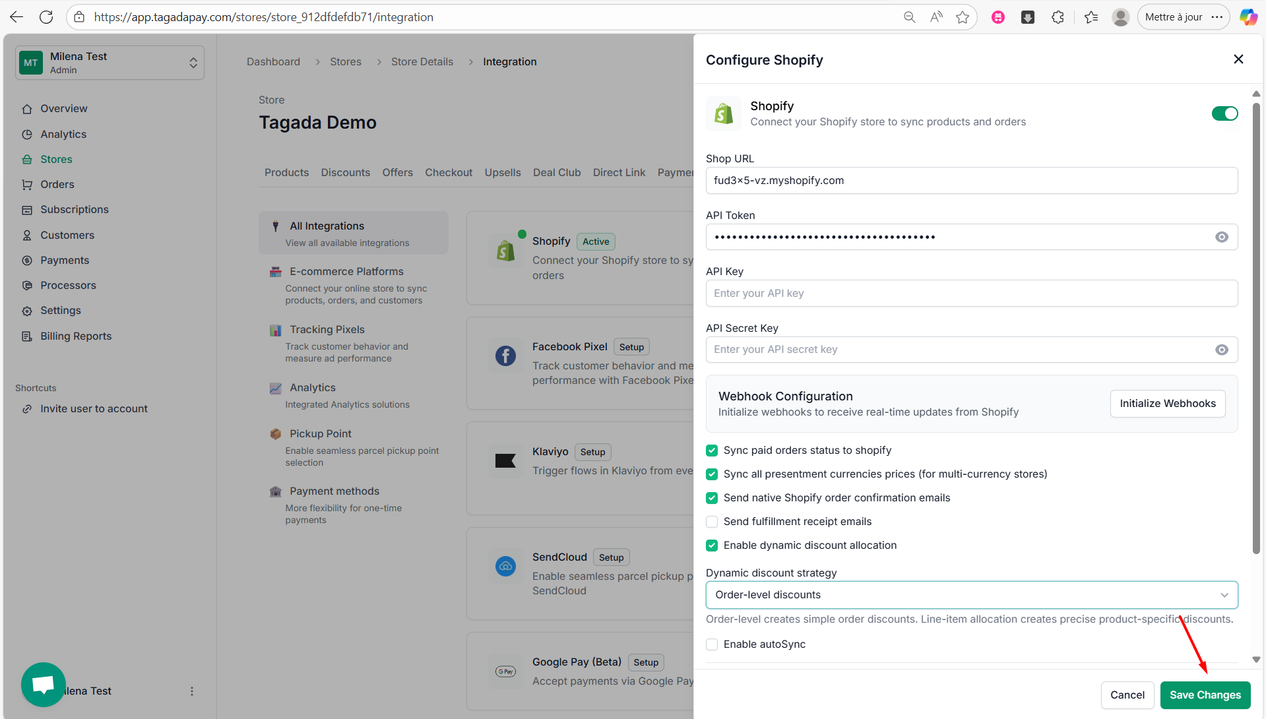
Task: Check Enable autoSync
Action: point(712,644)
